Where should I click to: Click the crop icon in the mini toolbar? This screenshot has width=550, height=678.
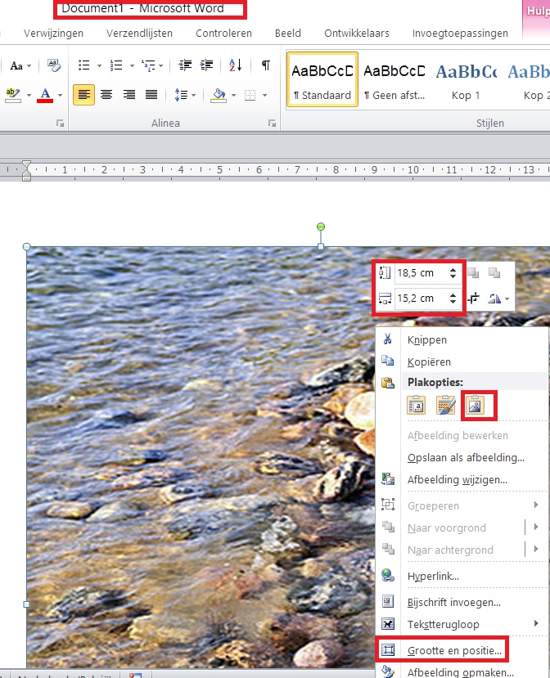pyautogui.click(x=474, y=299)
